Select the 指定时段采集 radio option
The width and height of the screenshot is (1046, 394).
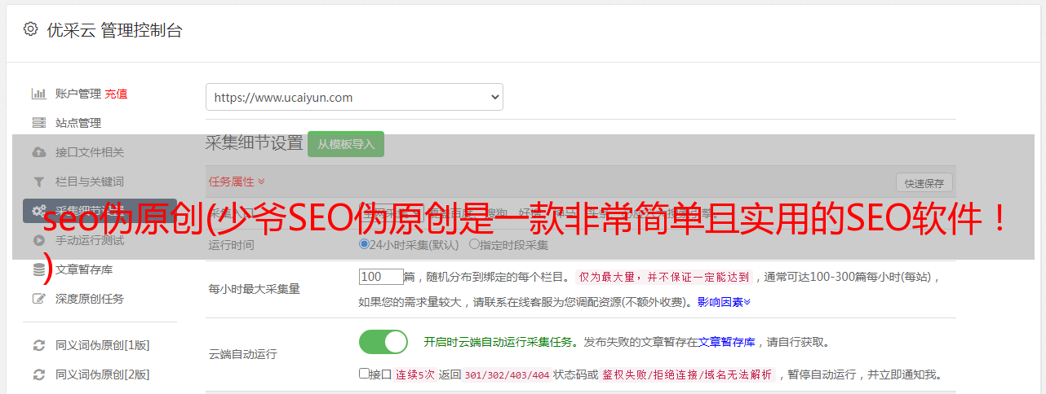click(x=474, y=244)
